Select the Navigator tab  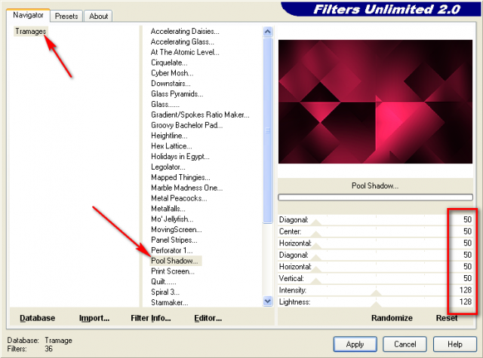[x=29, y=15]
